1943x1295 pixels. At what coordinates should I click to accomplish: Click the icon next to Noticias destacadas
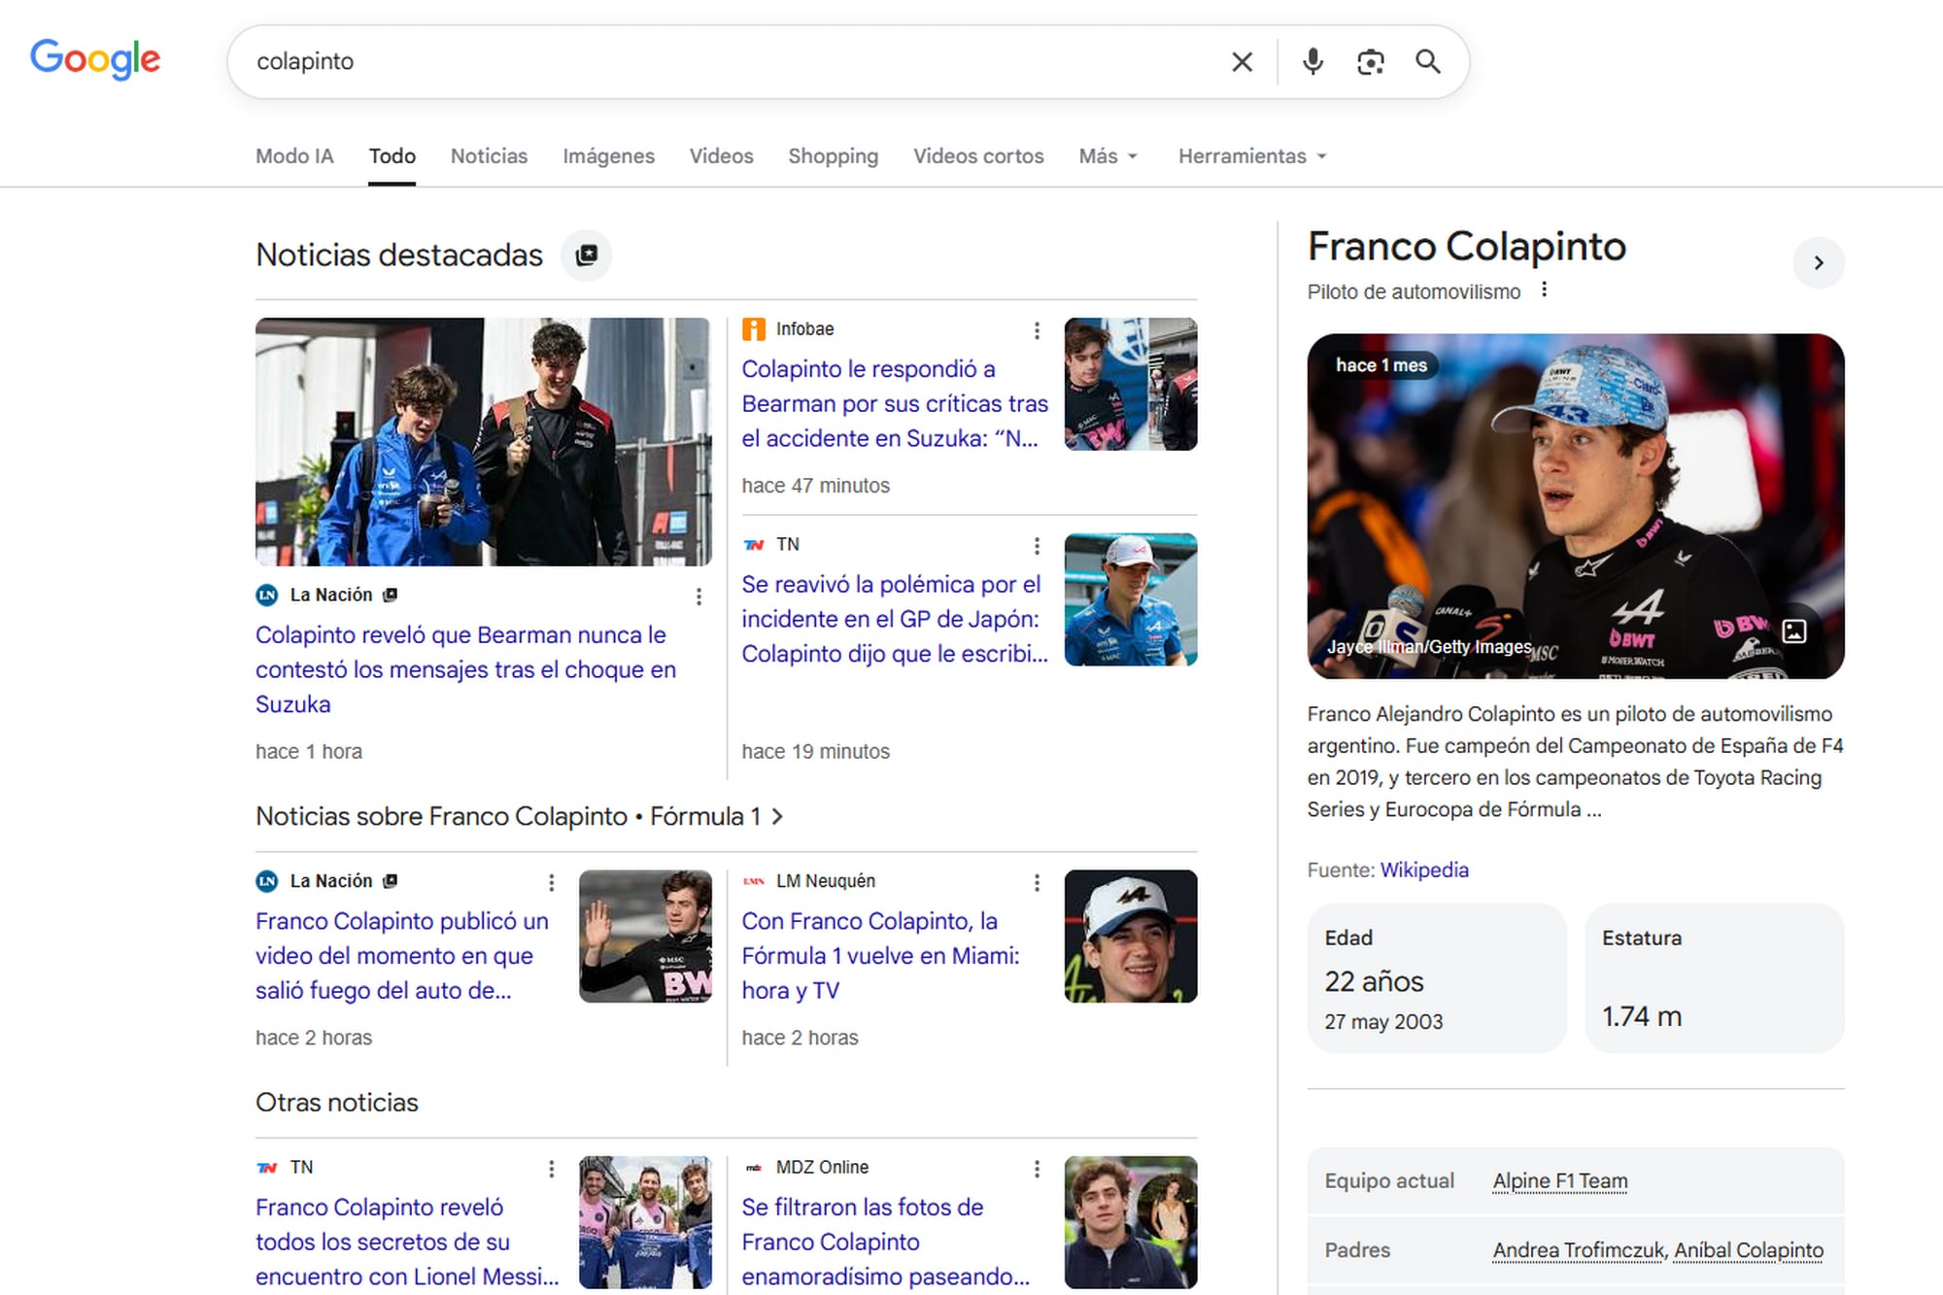[587, 256]
